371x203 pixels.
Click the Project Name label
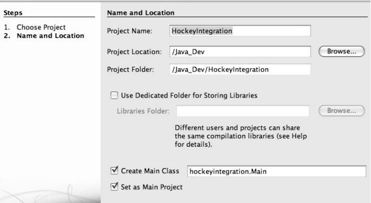coord(129,31)
